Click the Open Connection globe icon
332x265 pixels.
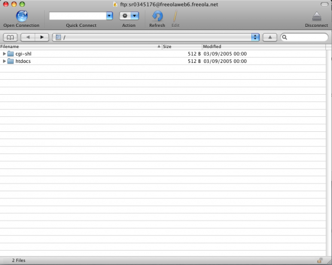22,16
